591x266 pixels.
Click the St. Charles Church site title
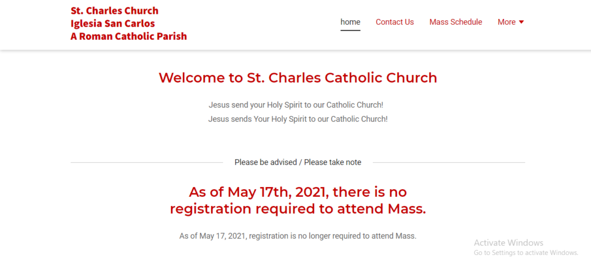click(x=114, y=11)
